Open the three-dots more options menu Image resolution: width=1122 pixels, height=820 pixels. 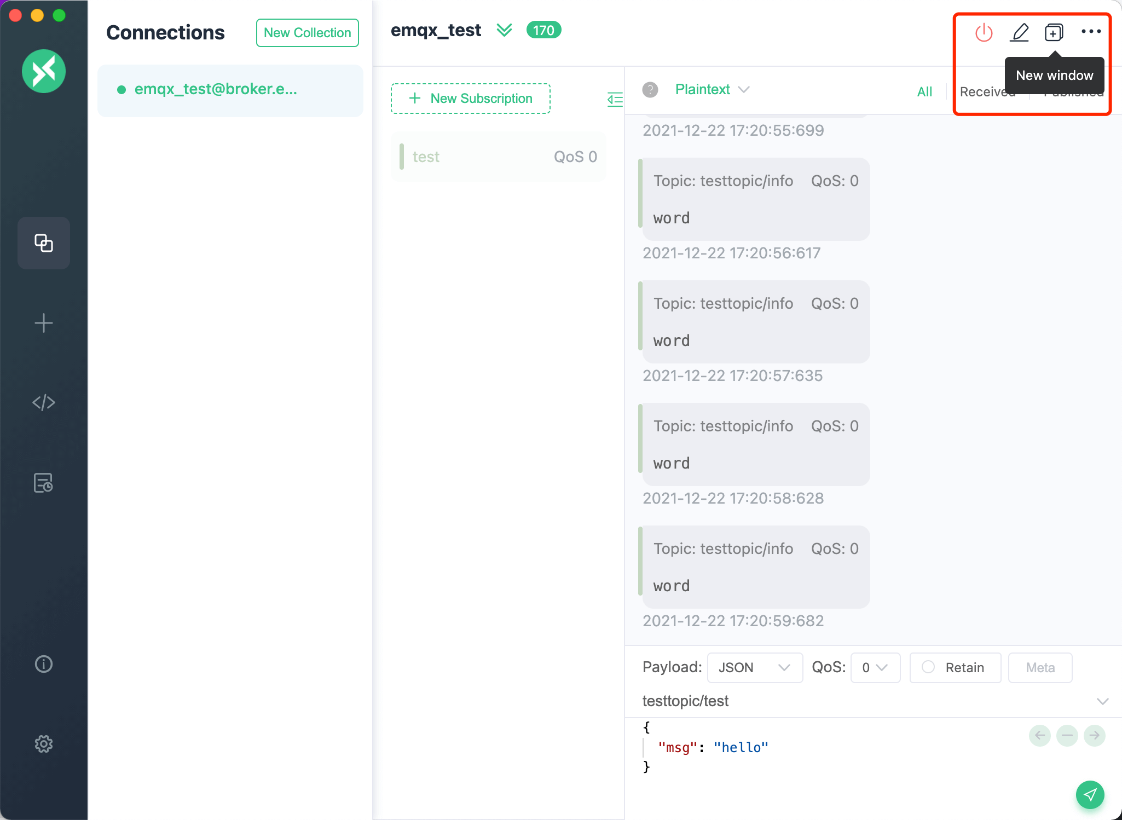point(1091,32)
